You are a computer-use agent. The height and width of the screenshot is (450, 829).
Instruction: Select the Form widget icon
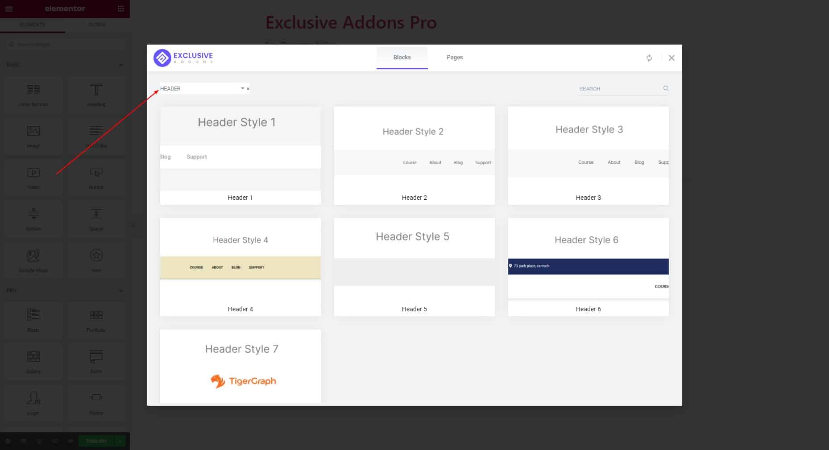click(x=96, y=356)
